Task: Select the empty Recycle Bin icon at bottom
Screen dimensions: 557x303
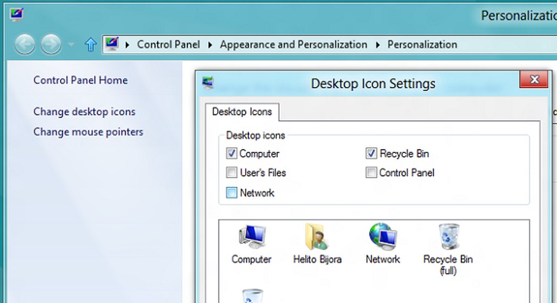Action: pos(252,296)
